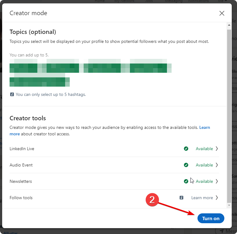The height and width of the screenshot is (234, 237).
Task: Select the Available label for Audio Event
Action: tap(204, 165)
